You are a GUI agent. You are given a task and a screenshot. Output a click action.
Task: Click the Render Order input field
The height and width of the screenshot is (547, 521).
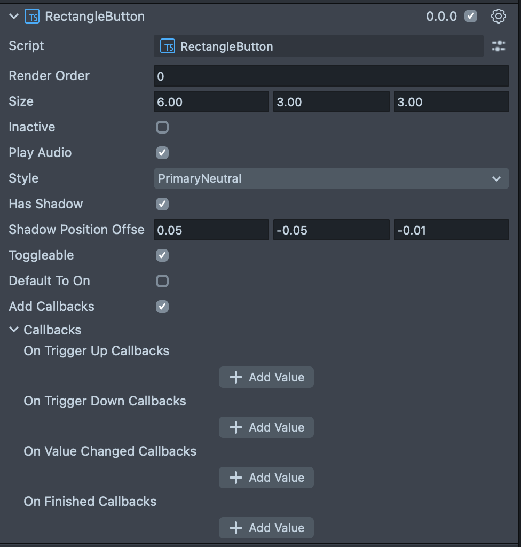[x=331, y=76]
